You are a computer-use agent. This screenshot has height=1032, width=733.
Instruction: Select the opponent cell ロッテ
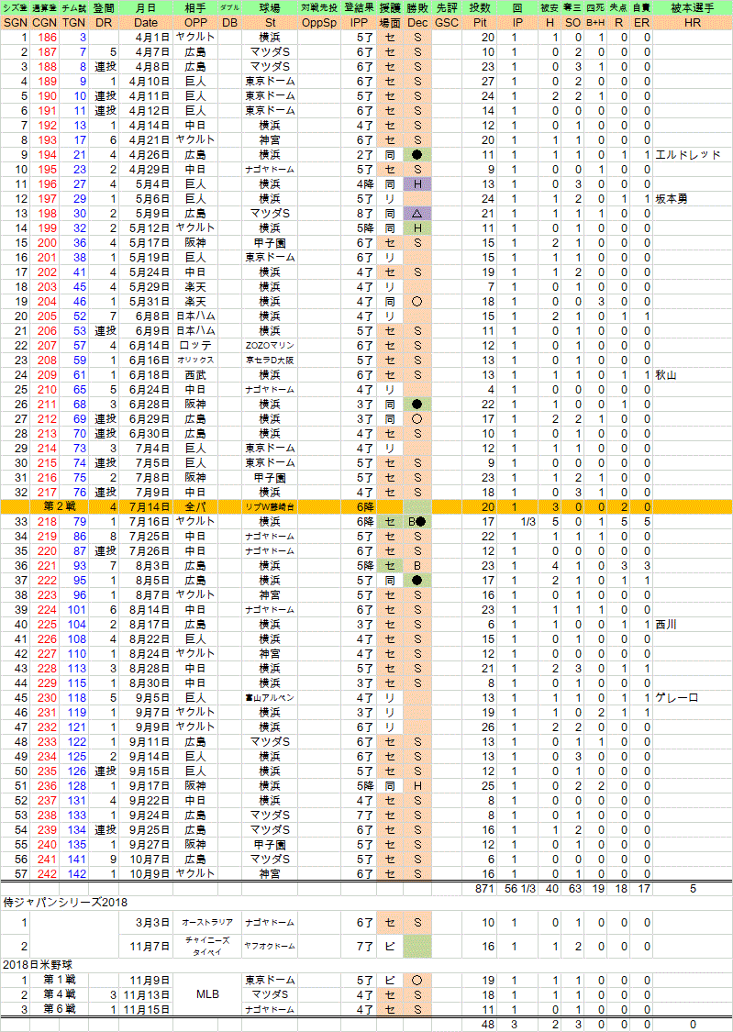point(195,346)
